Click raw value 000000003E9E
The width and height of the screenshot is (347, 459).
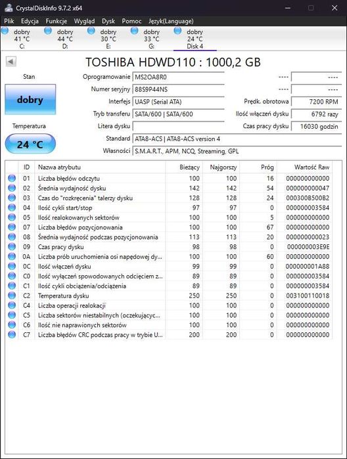(x=308, y=247)
